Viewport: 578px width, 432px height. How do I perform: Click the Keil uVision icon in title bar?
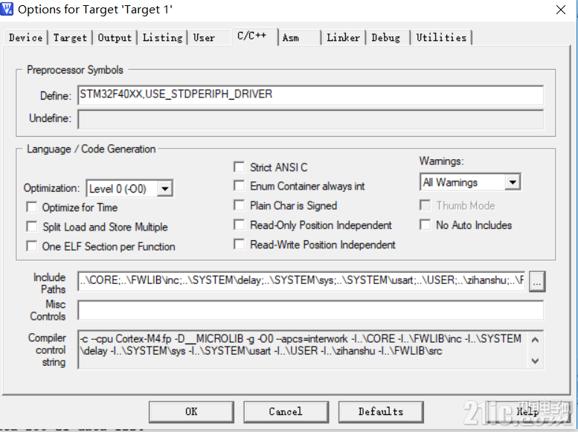(7, 9)
